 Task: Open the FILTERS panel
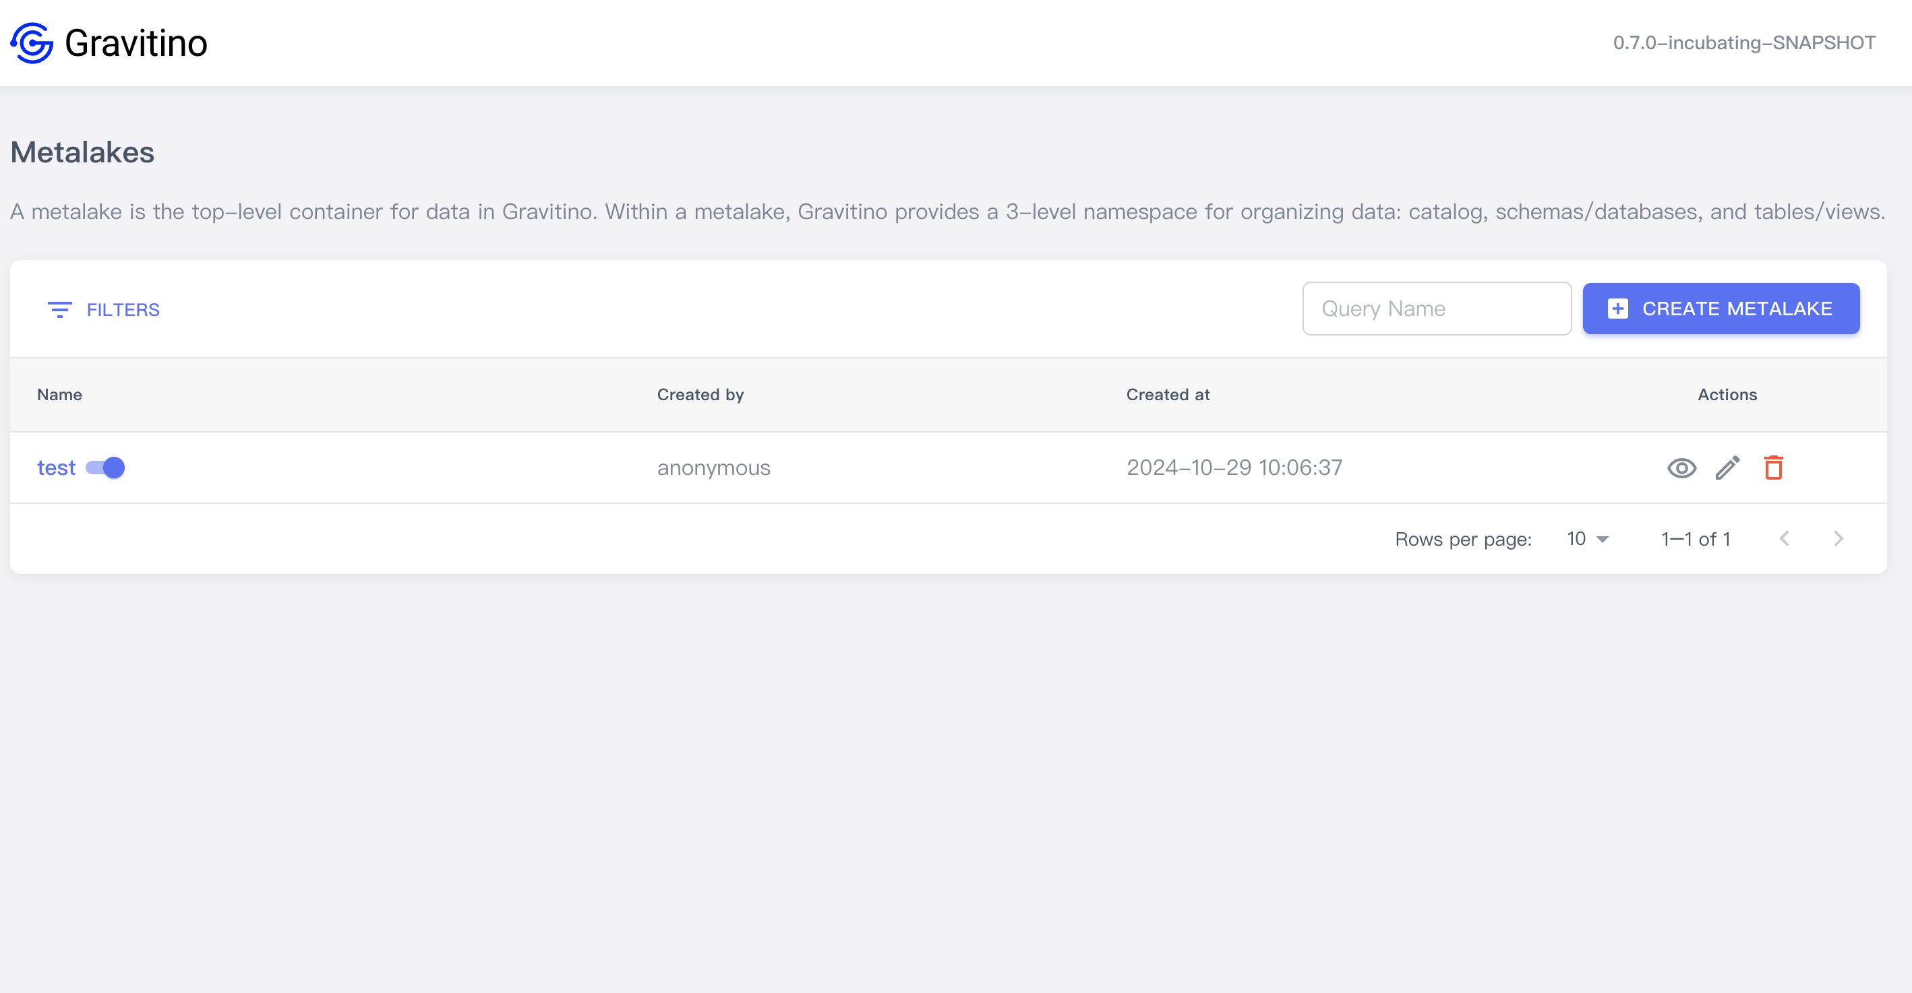click(x=104, y=309)
